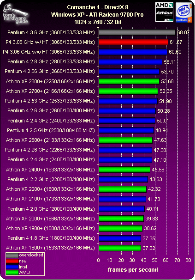Click the 60.69 value
The height and width of the screenshot is (280, 195).
(175, 52)
